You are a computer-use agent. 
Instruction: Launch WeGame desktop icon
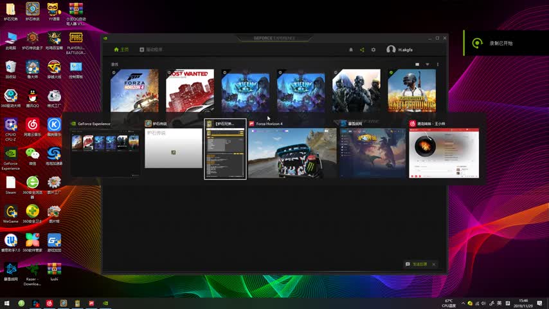[x=10, y=214]
